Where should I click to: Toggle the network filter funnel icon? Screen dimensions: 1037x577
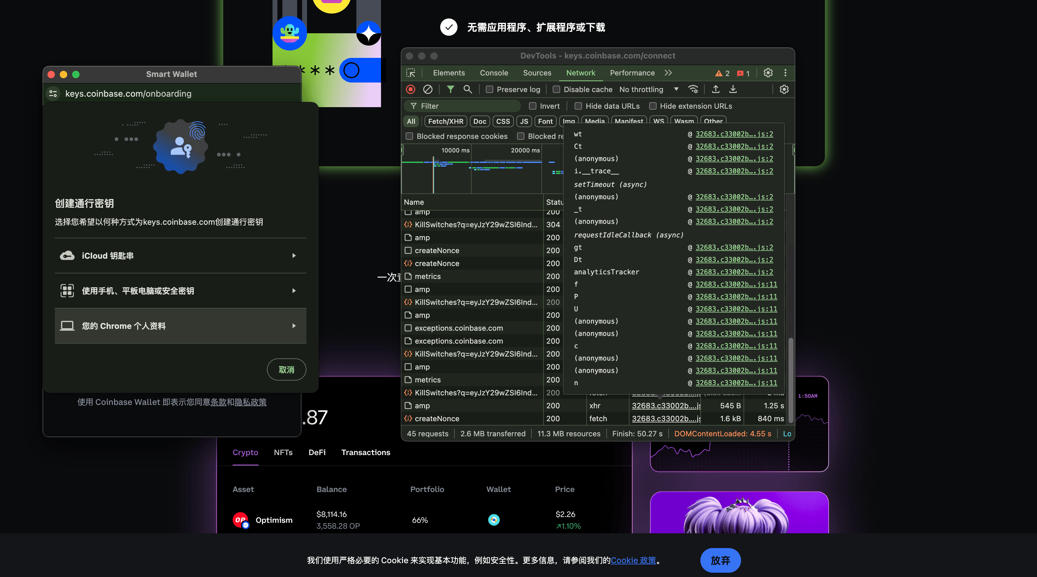click(x=450, y=89)
